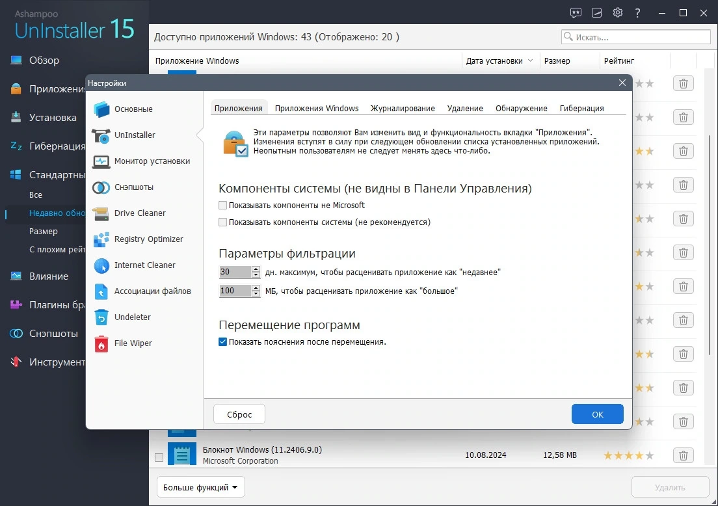Click the disabled Удалить button

[670, 487]
